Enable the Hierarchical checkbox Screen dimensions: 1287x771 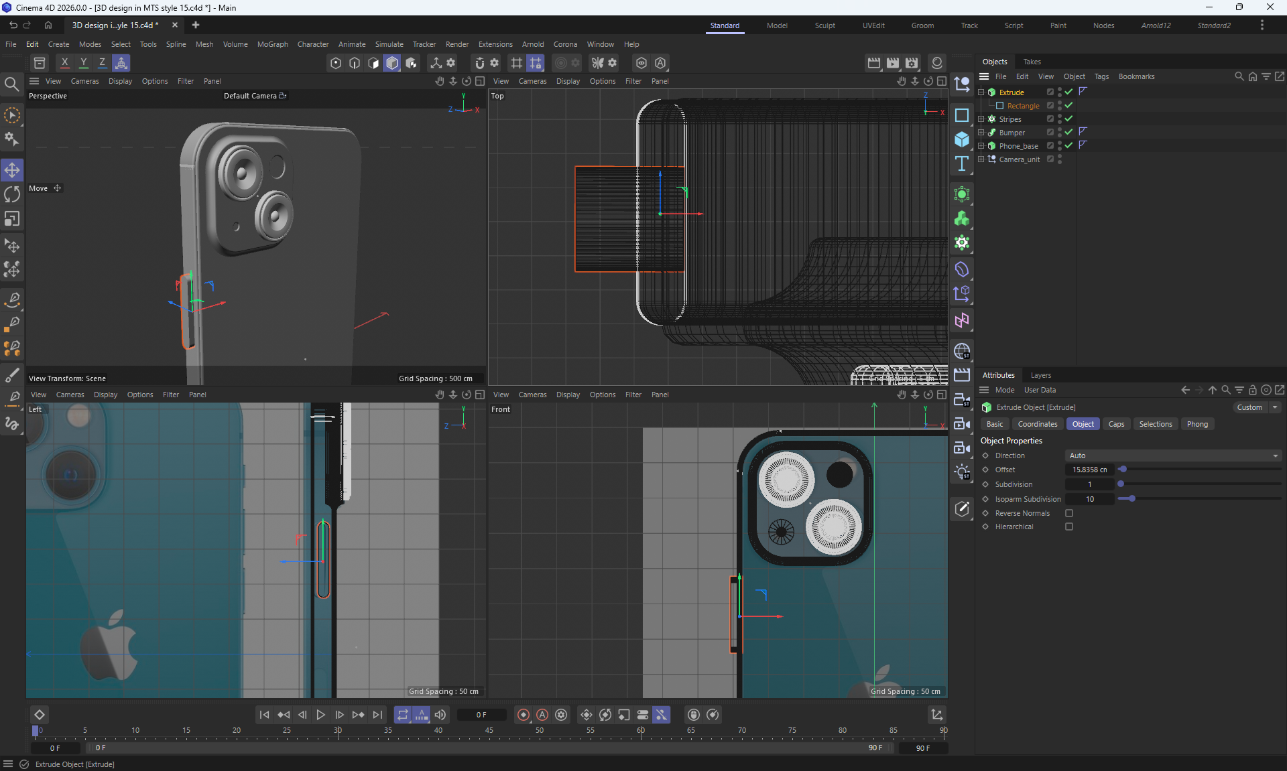(x=1069, y=527)
